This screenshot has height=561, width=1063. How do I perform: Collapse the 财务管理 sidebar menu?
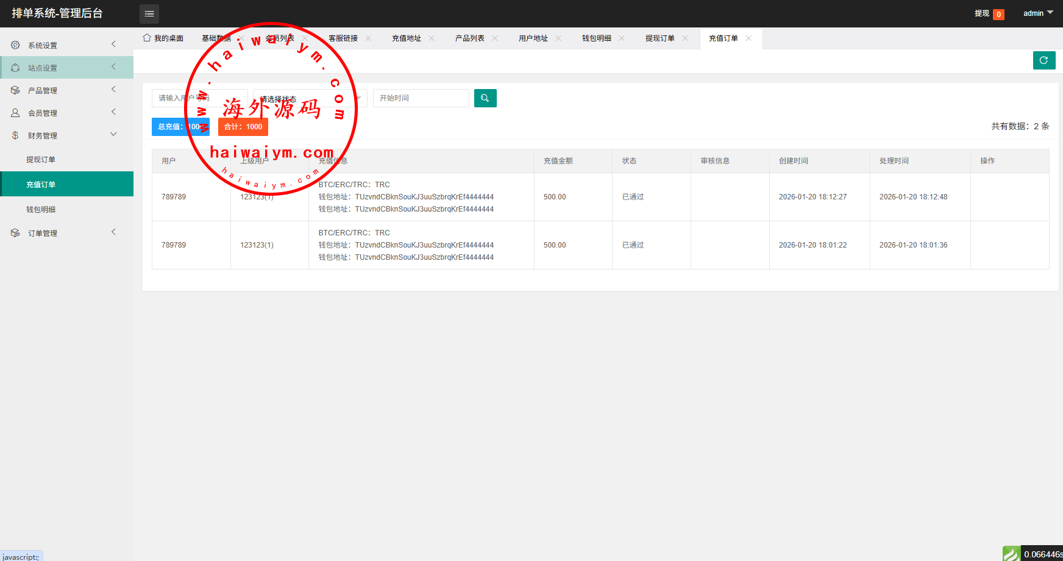click(66, 135)
